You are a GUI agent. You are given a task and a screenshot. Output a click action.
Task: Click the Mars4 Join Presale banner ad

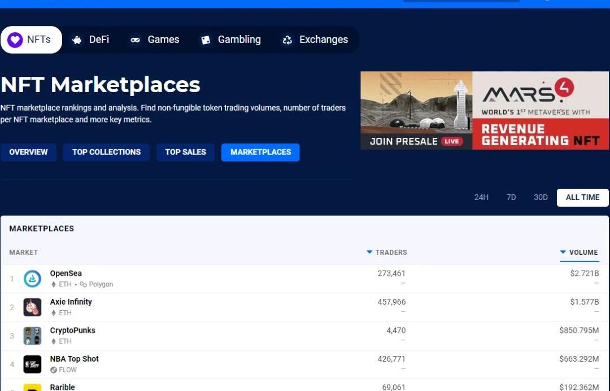(x=485, y=111)
